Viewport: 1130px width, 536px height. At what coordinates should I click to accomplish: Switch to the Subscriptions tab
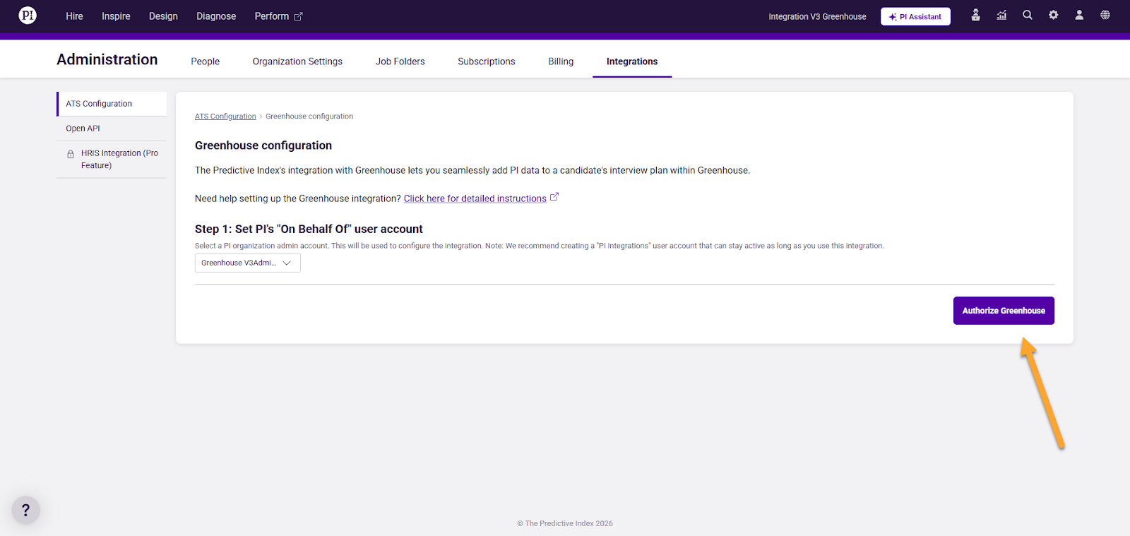(486, 61)
